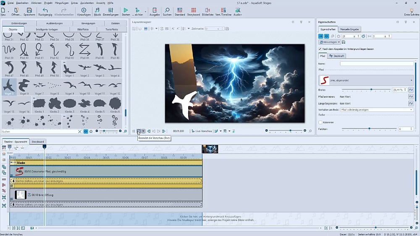Open the Musik toolbar icon

97,10
